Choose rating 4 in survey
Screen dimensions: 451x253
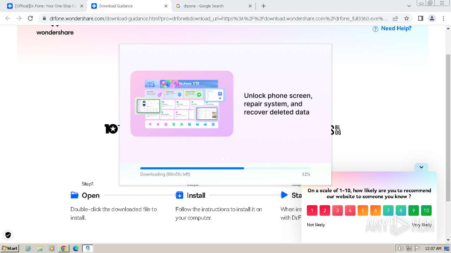(x=350, y=210)
